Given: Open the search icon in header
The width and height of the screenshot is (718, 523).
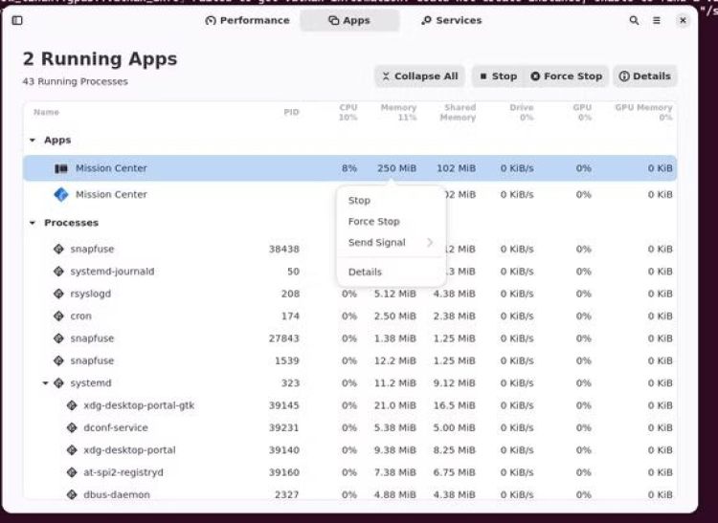Looking at the screenshot, I should [634, 20].
